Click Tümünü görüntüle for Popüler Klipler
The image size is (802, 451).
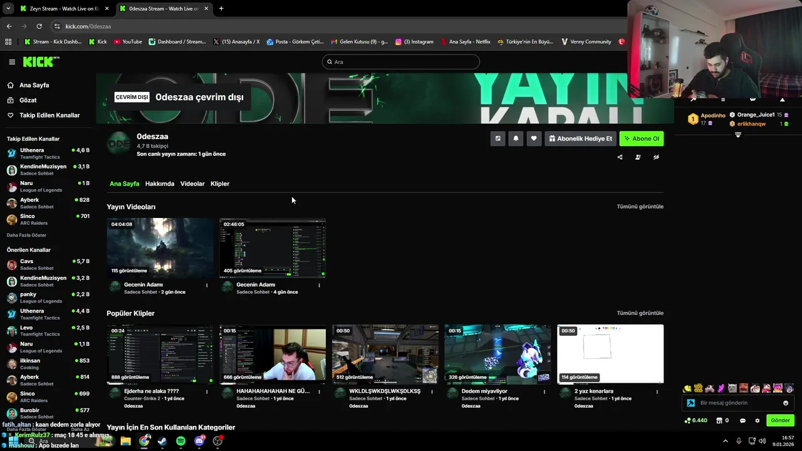click(x=640, y=313)
